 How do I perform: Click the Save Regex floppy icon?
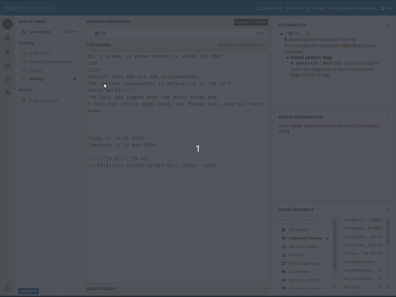click(24, 32)
